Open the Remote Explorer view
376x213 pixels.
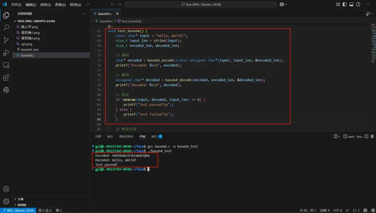click(6, 65)
